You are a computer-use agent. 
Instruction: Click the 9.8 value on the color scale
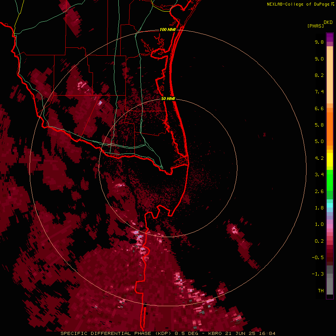[319, 42]
